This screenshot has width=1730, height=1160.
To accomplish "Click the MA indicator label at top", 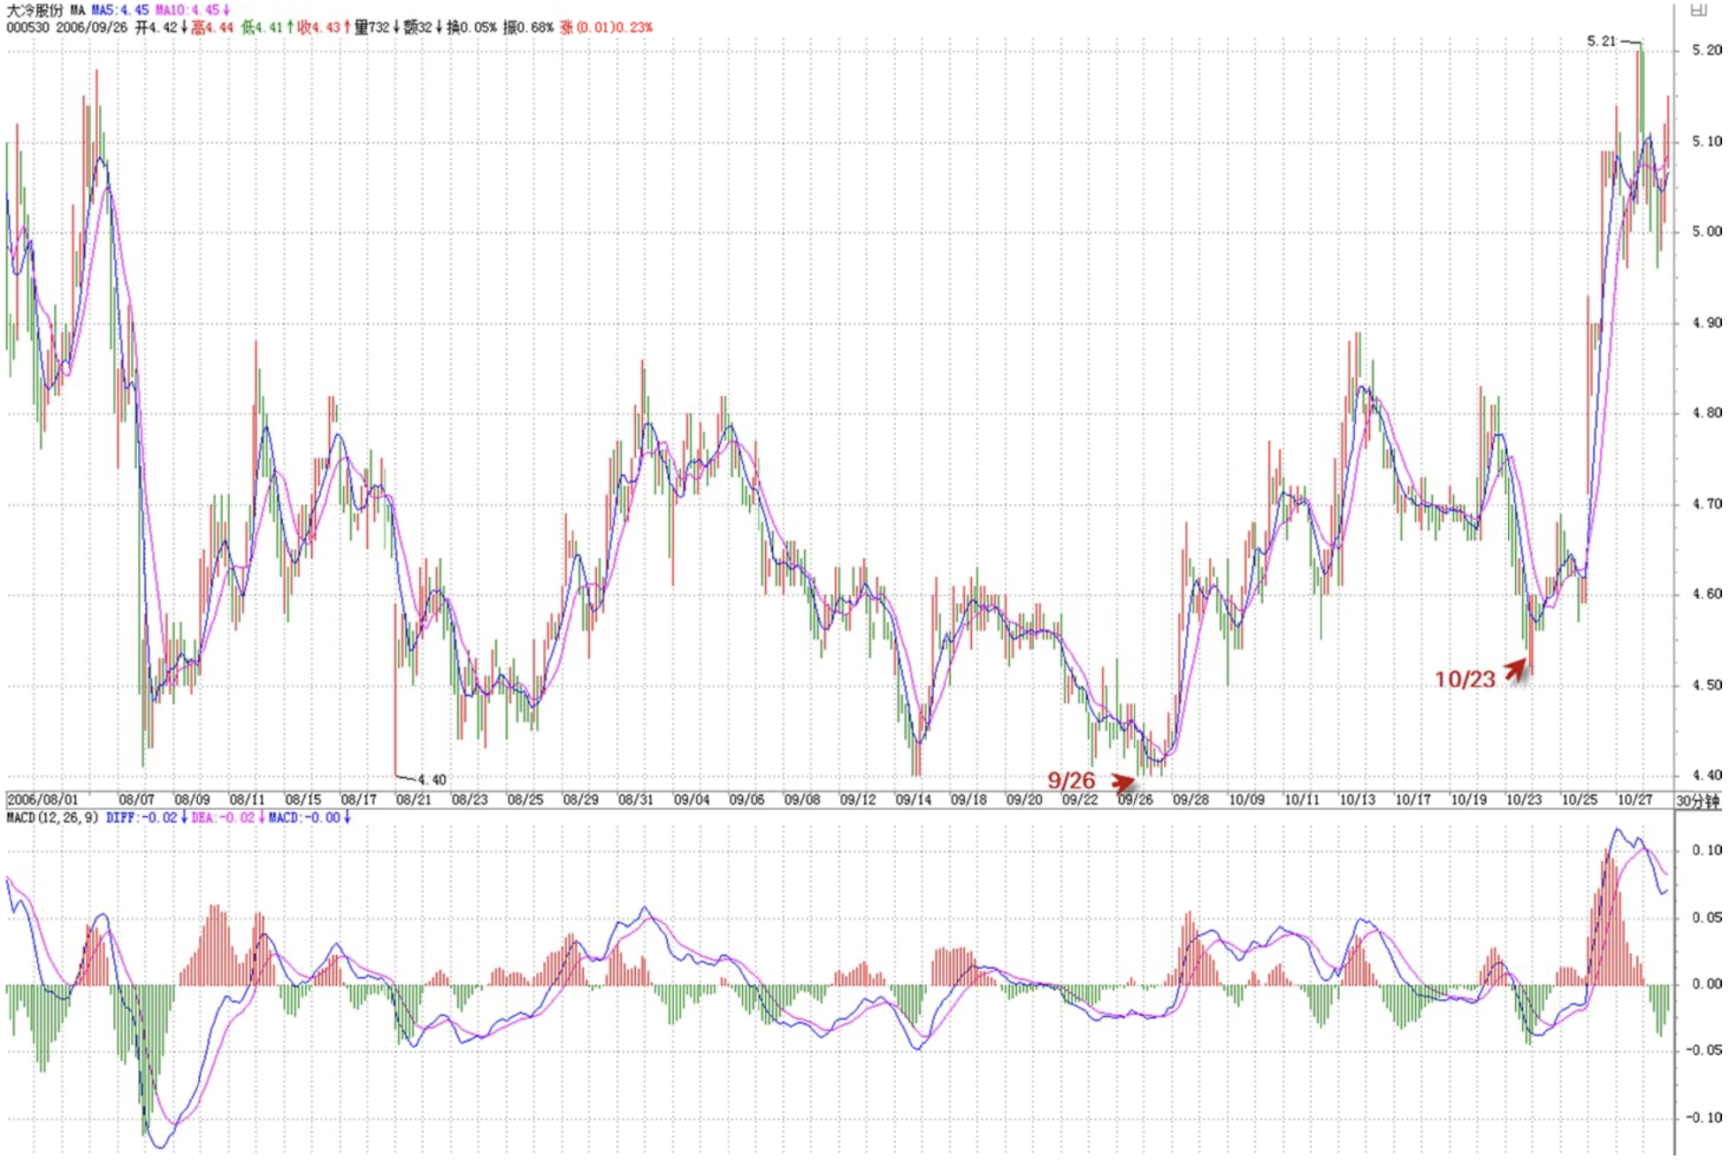I will tap(78, 10).
